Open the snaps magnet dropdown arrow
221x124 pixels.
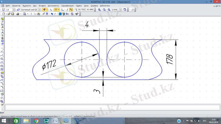[47, 10]
